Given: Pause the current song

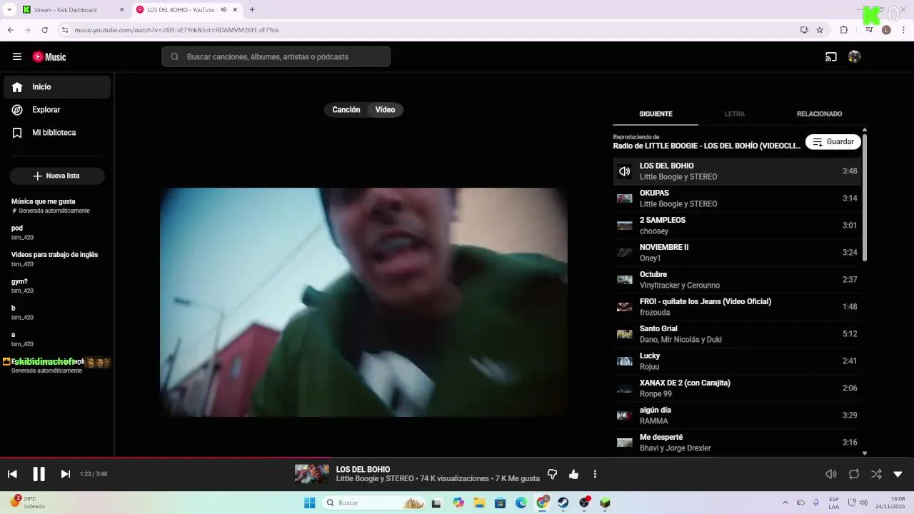Looking at the screenshot, I should tap(39, 474).
